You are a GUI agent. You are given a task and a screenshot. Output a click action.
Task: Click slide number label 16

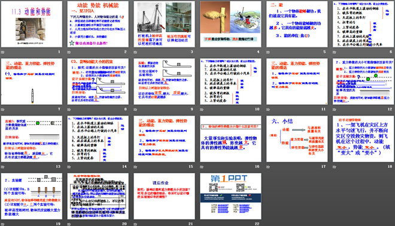(x=257, y=167)
